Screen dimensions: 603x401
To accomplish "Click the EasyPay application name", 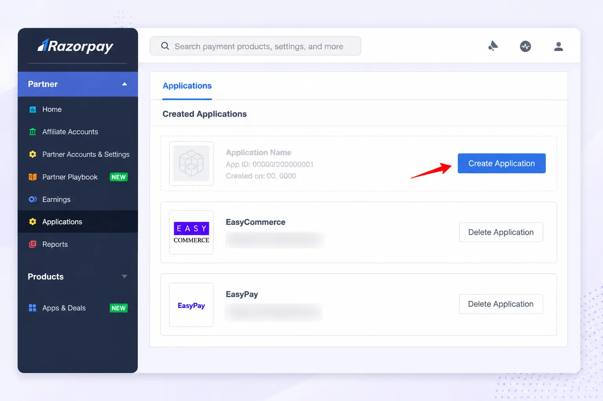I will tap(242, 294).
